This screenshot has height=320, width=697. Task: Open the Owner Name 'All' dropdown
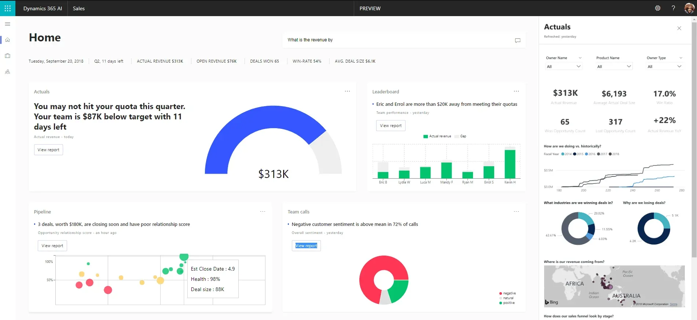tap(564, 66)
